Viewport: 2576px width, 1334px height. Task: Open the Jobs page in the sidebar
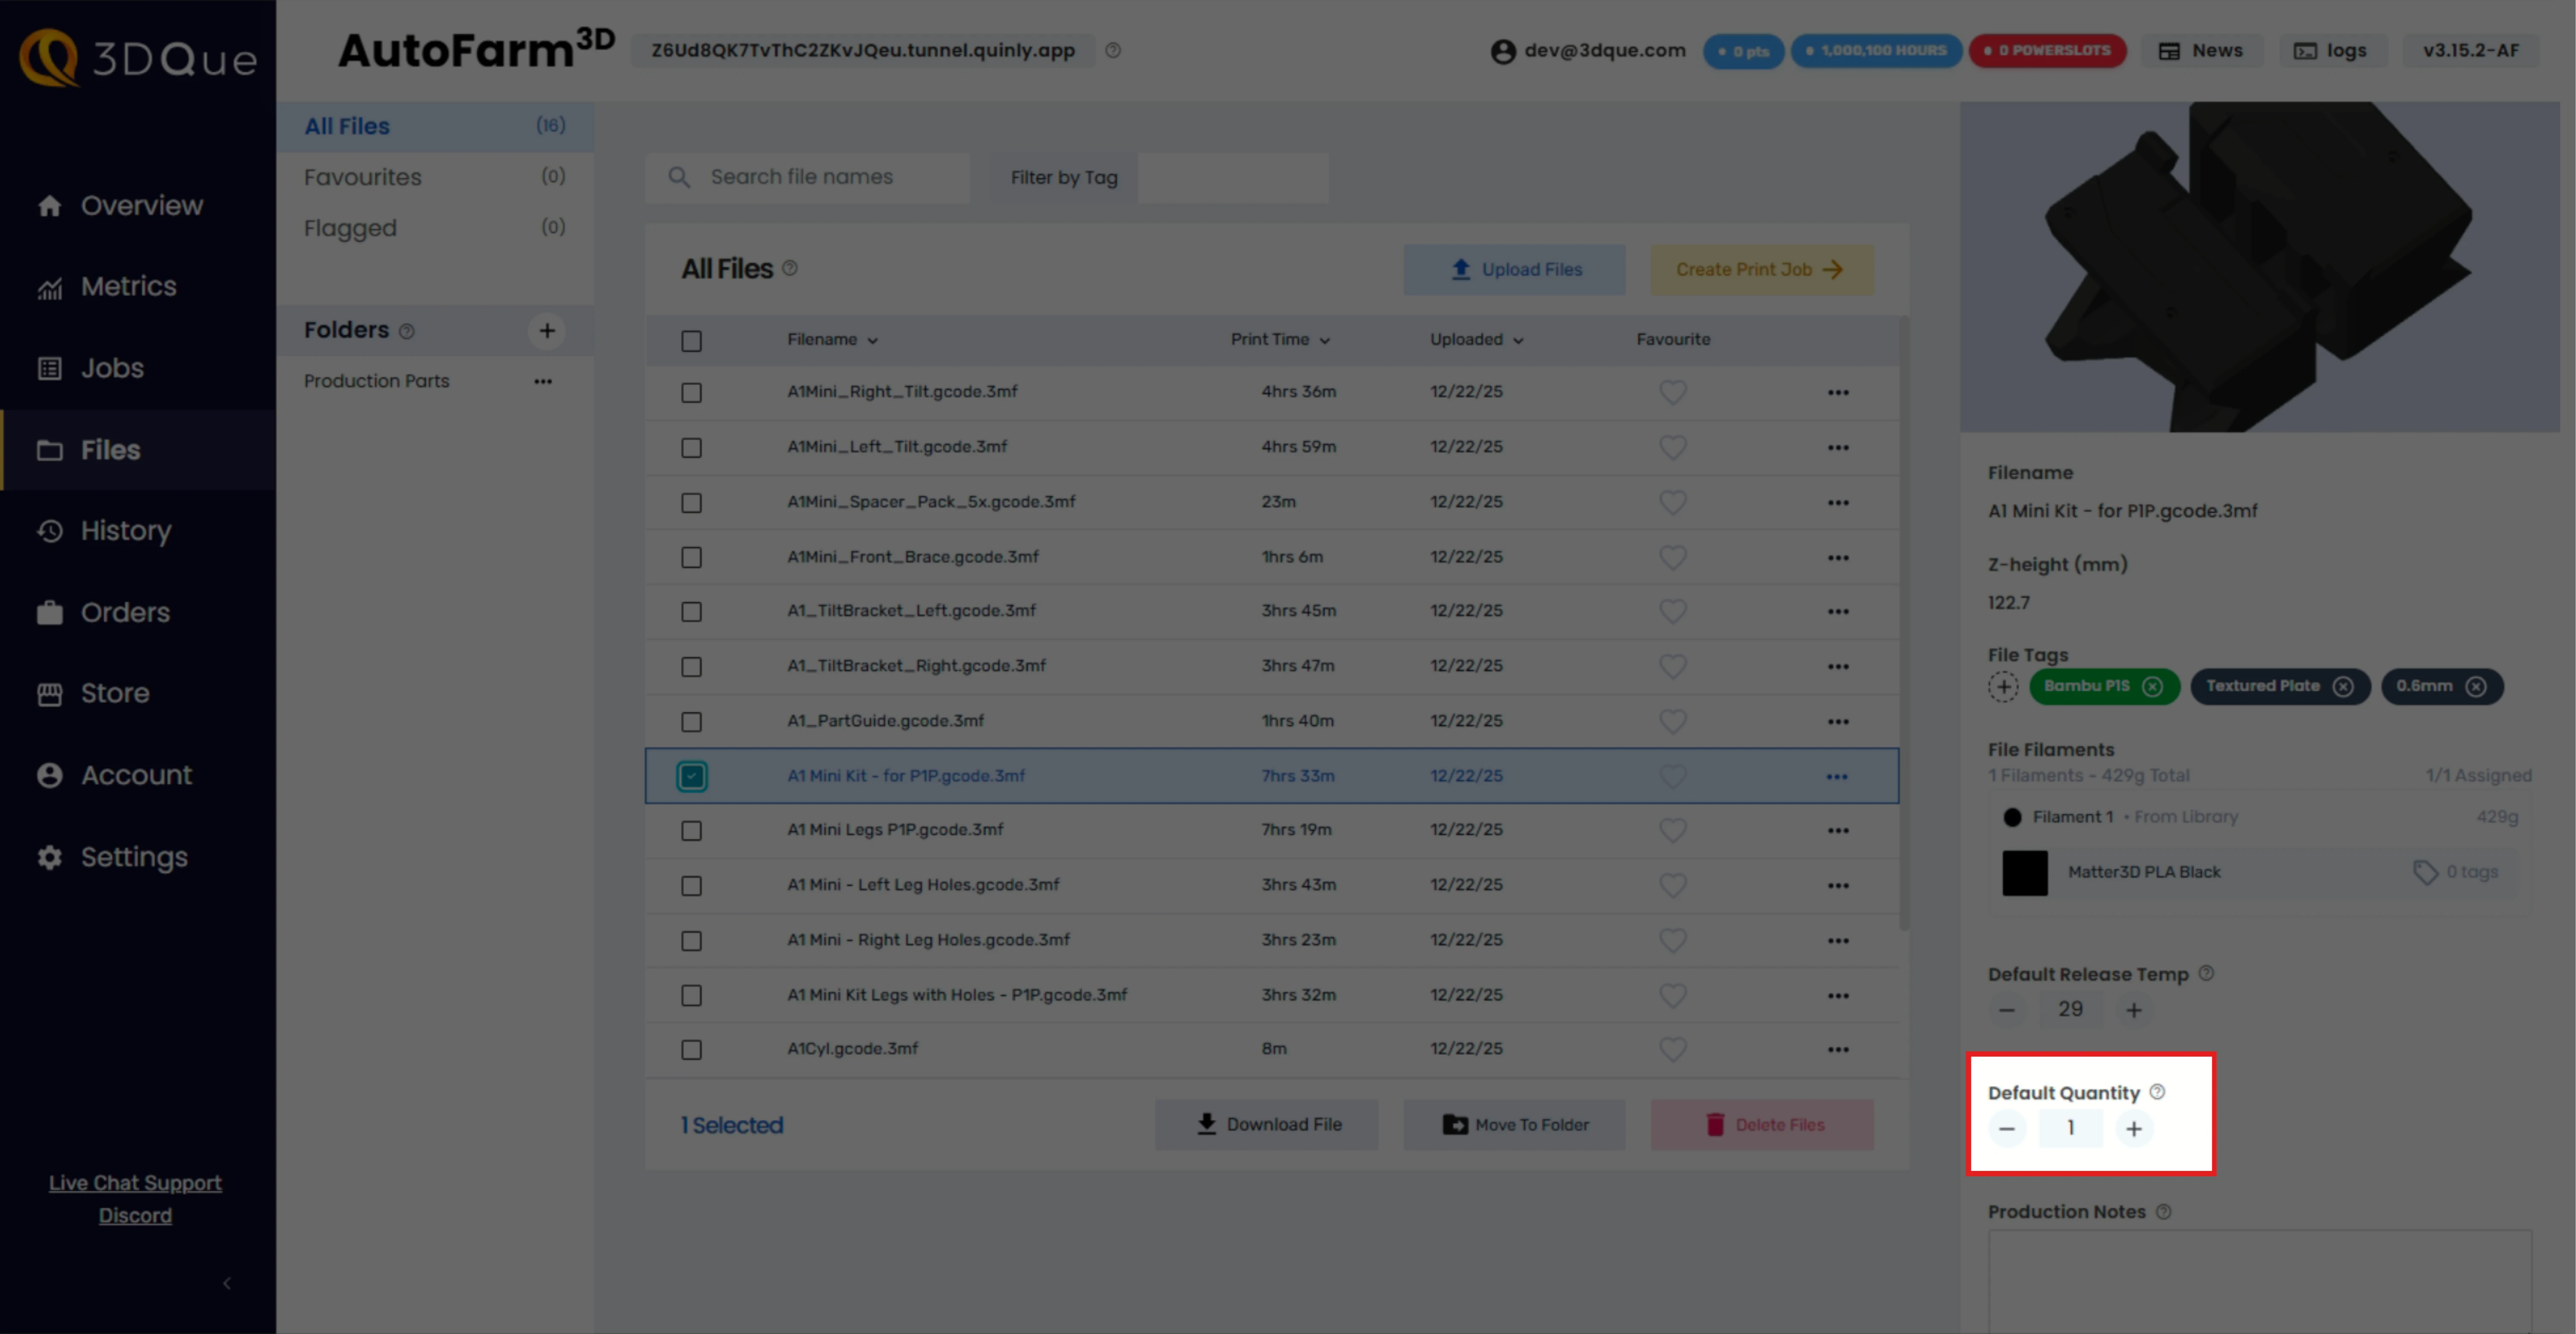pos(112,368)
